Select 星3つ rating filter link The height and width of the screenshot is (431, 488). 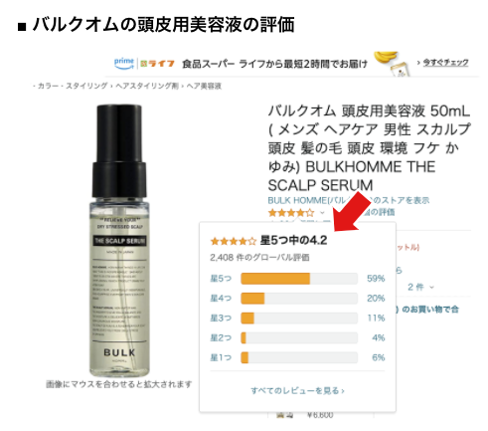pos(221,319)
